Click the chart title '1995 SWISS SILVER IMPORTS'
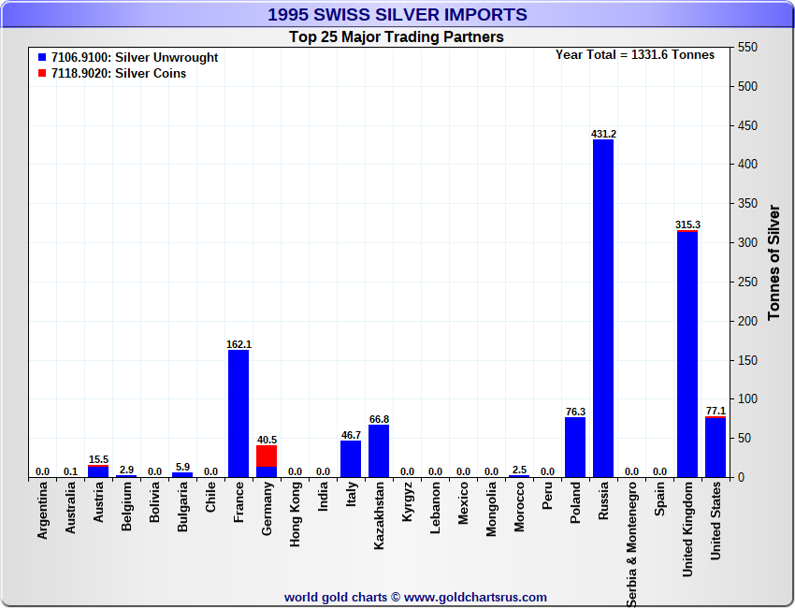Screen dimensions: 795x608 [397, 15]
